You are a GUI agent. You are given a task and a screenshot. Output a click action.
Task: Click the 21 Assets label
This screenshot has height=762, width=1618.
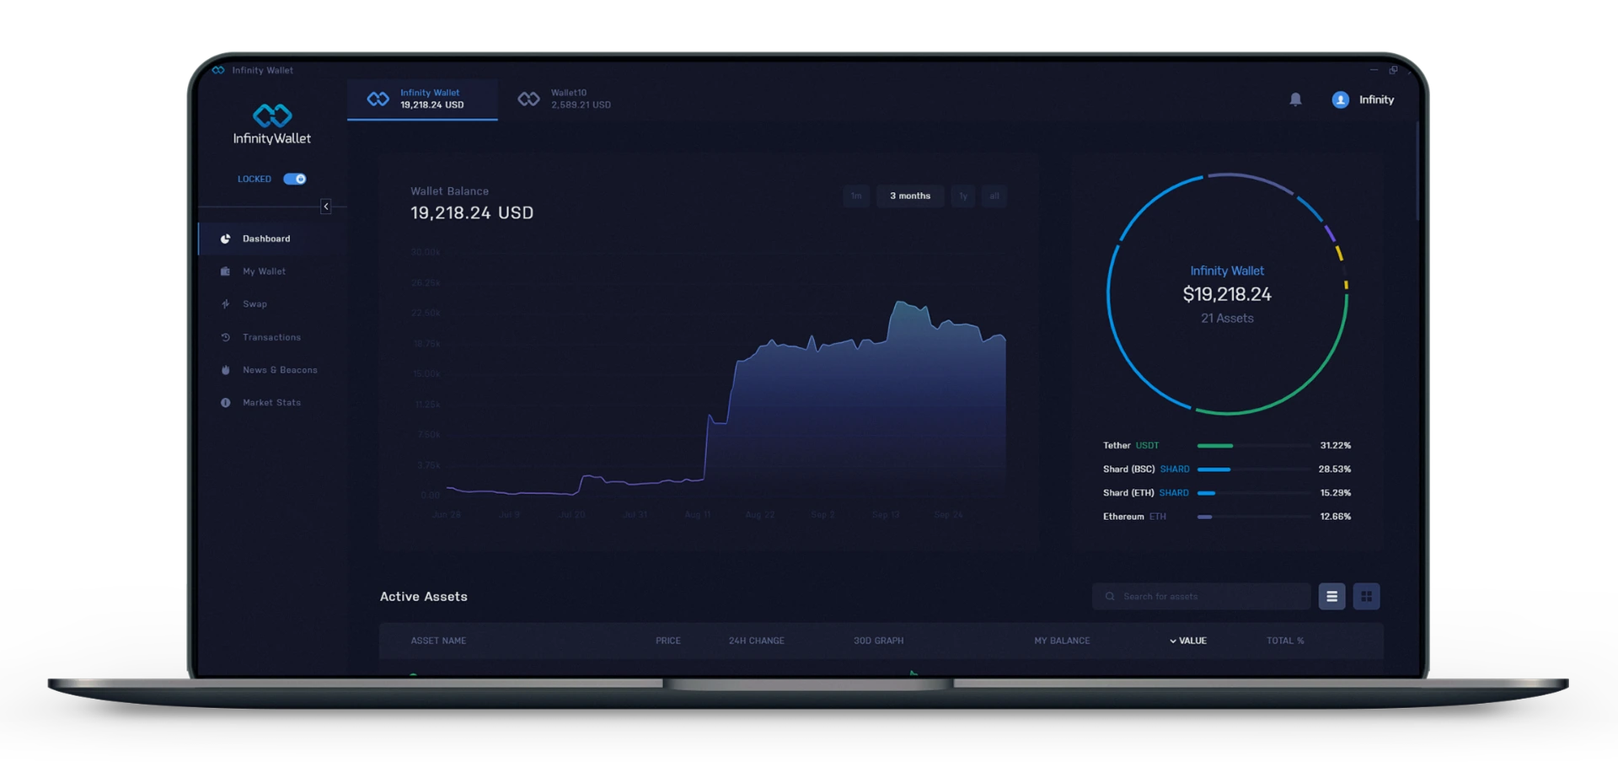click(1227, 319)
